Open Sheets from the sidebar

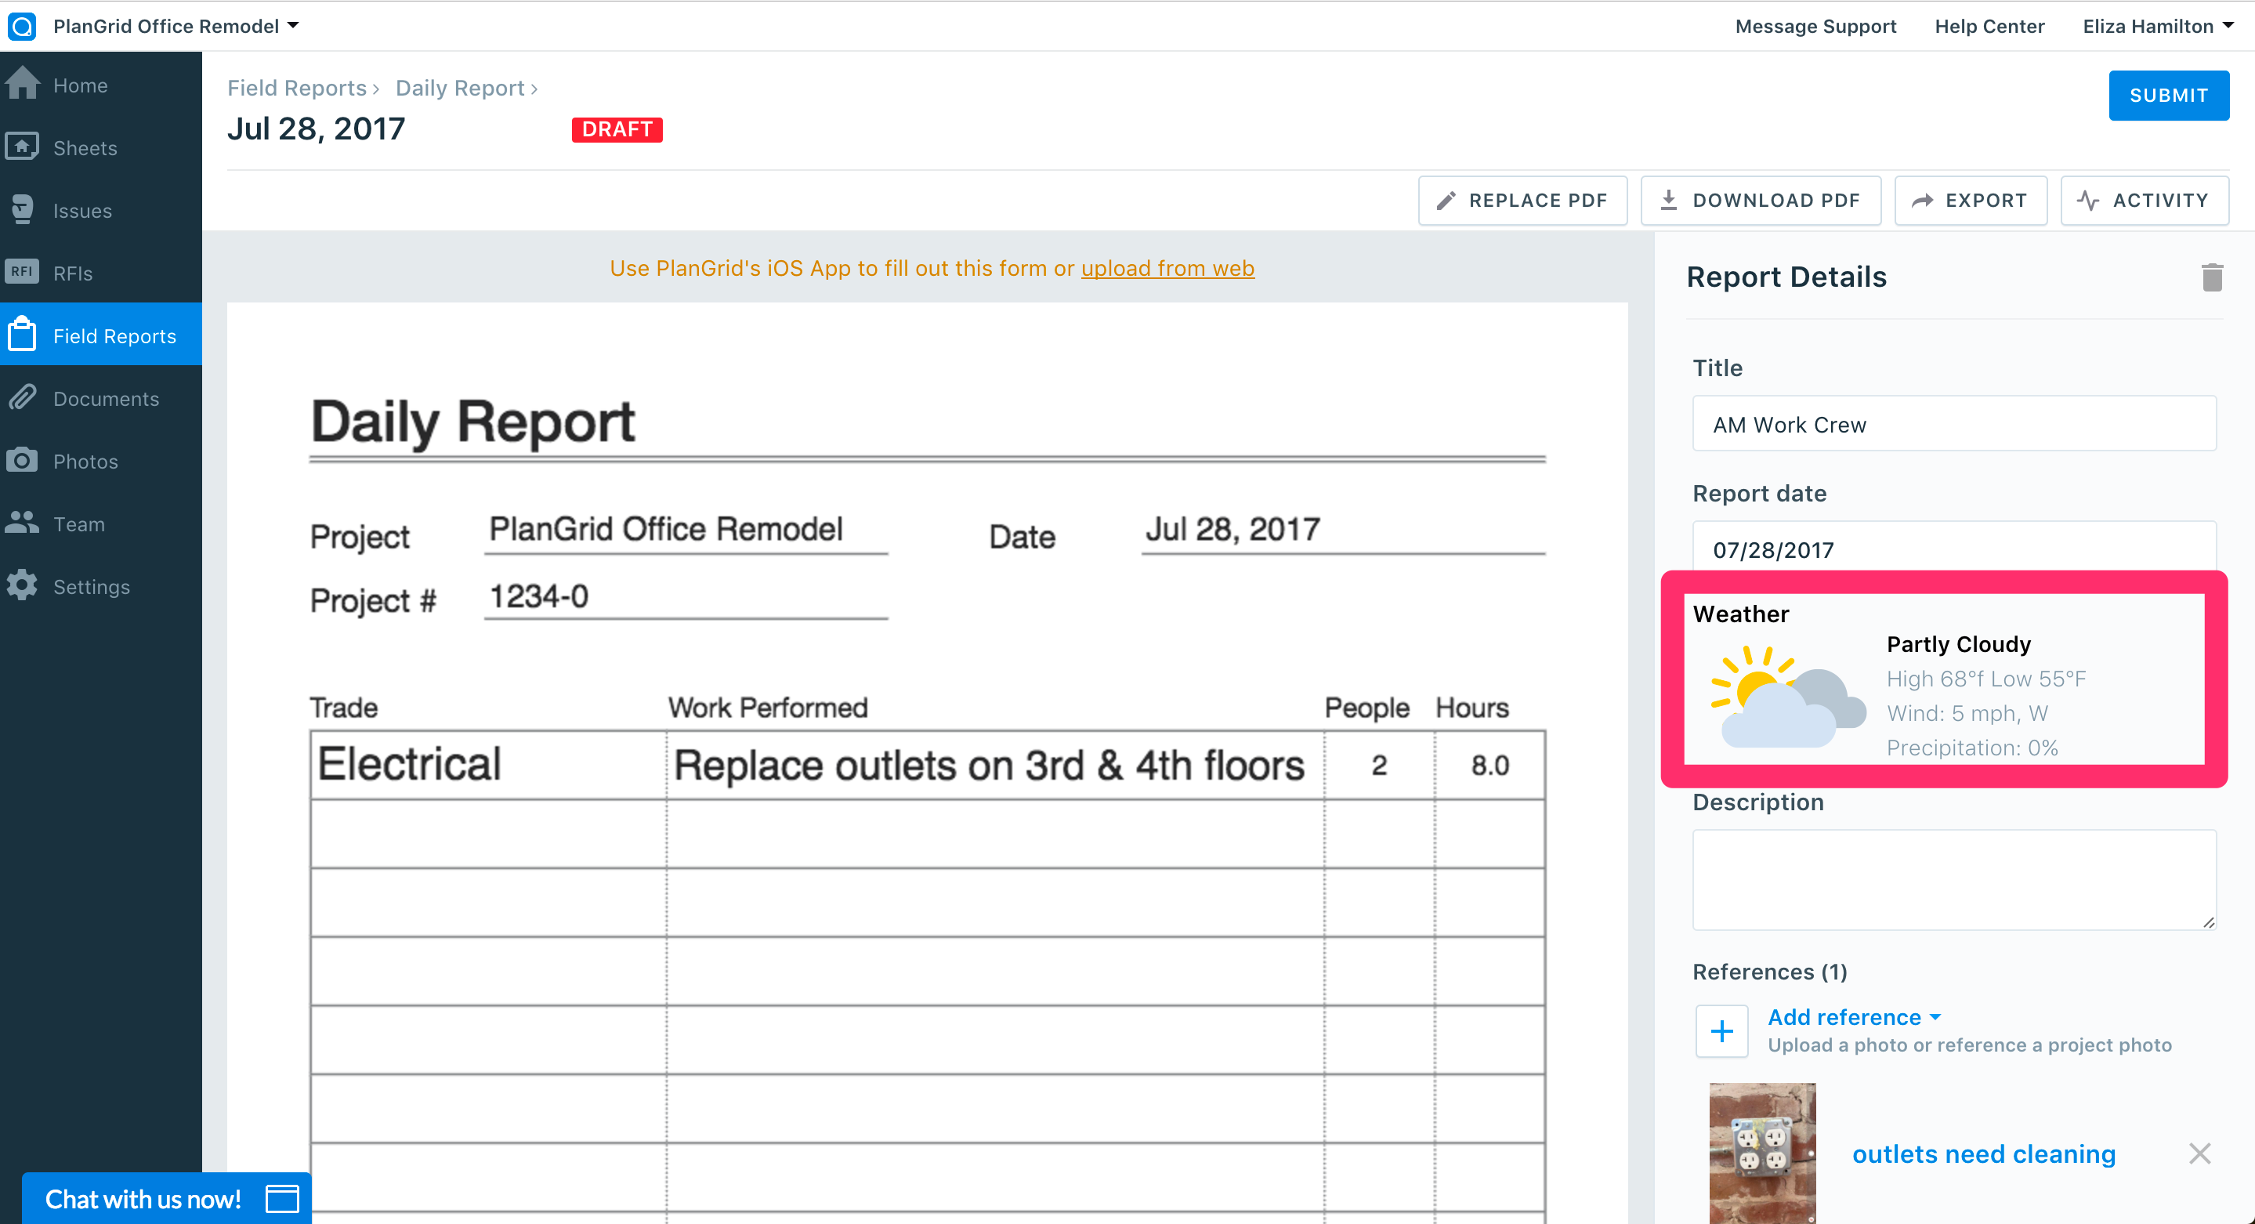100,147
